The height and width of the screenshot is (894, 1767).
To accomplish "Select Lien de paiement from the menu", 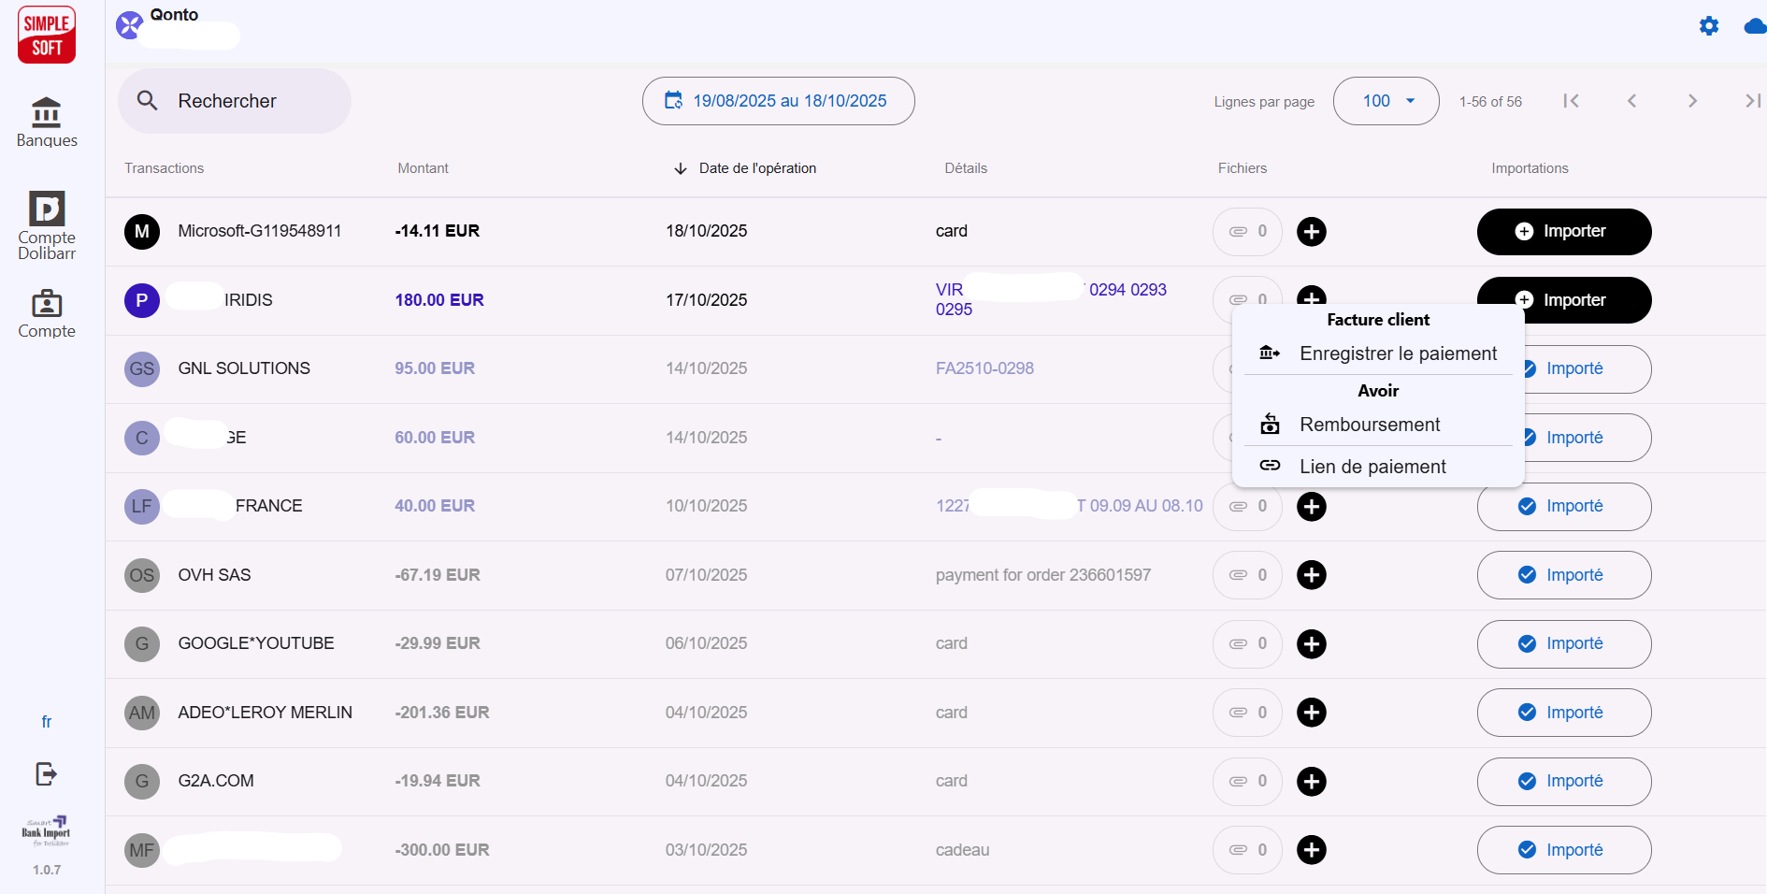I will (x=1372, y=466).
